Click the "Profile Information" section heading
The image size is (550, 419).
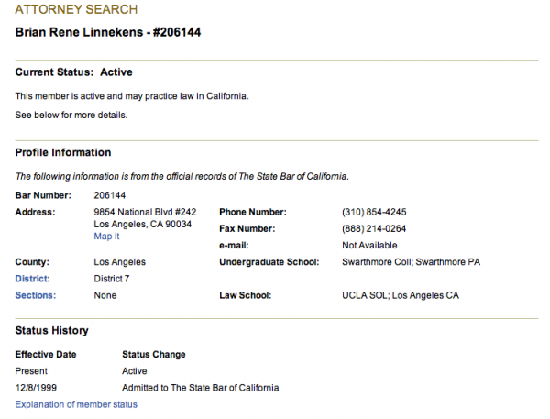63,153
